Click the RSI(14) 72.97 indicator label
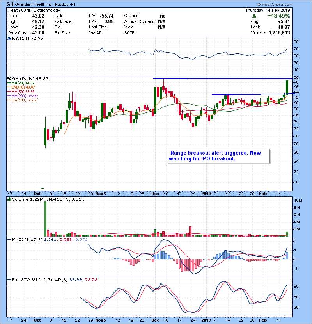The height and width of the screenshot is (324, 312). tap(28, 38)
